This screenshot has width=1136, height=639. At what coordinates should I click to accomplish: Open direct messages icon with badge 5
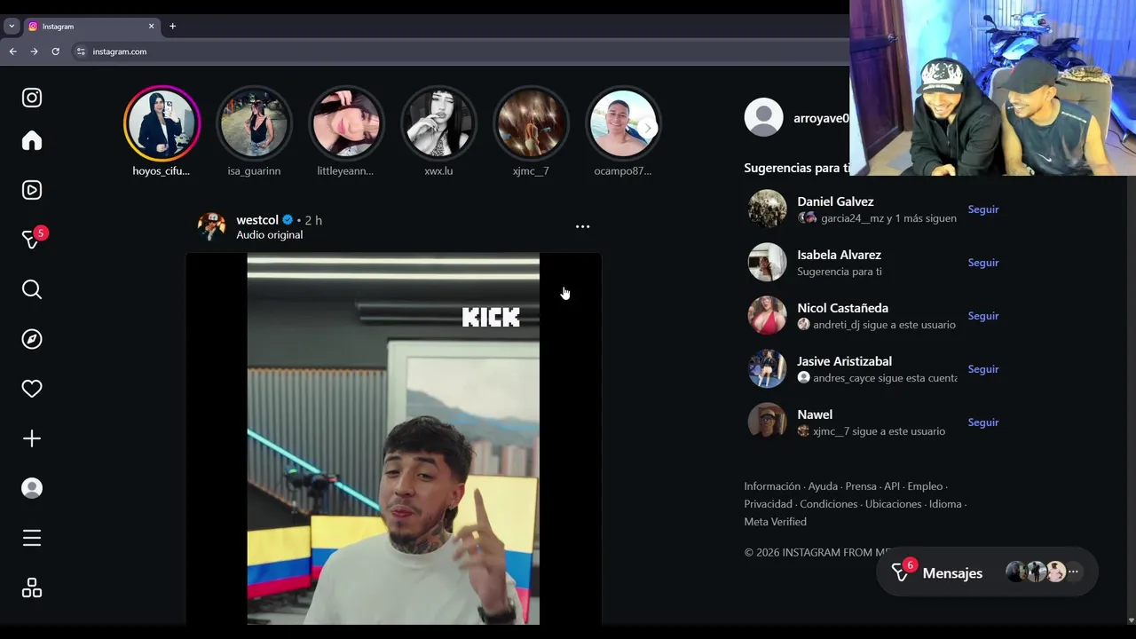32,240
